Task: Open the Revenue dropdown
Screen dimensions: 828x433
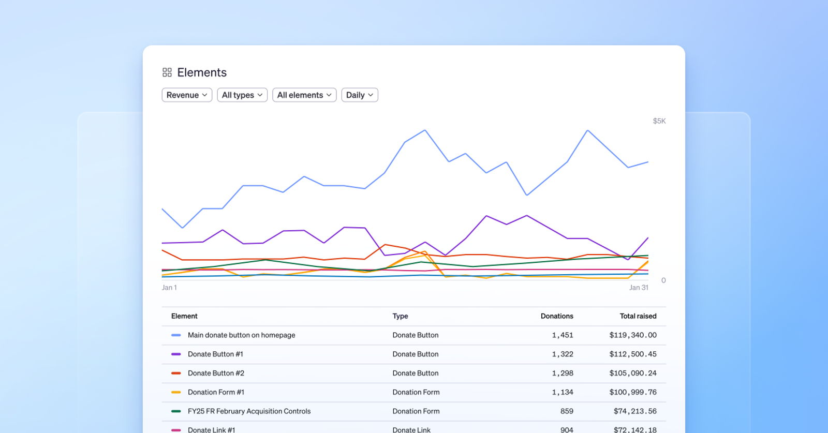Action: (x=187, y=95)
